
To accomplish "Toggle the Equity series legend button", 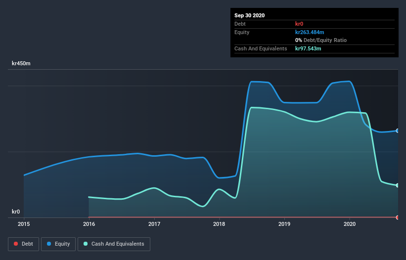I will click(58, 244).
